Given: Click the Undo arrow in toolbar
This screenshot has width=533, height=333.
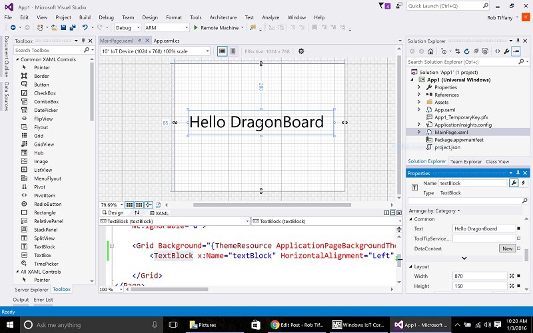Looking at the screenshot, I should tap(85, 28).
